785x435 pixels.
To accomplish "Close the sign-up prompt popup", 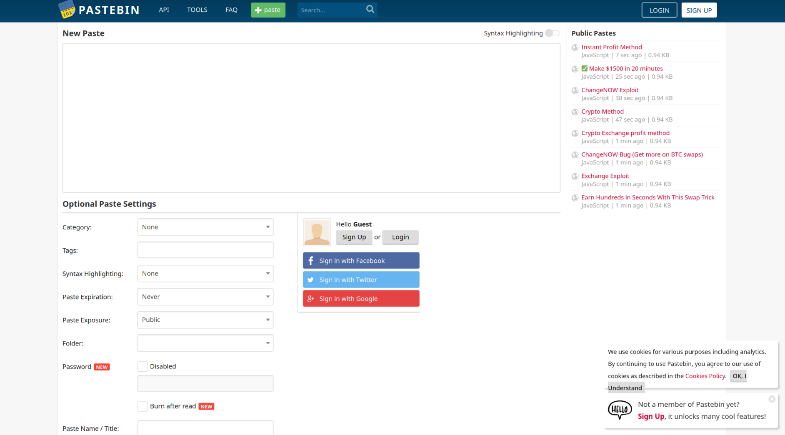I will coord(772,399).
